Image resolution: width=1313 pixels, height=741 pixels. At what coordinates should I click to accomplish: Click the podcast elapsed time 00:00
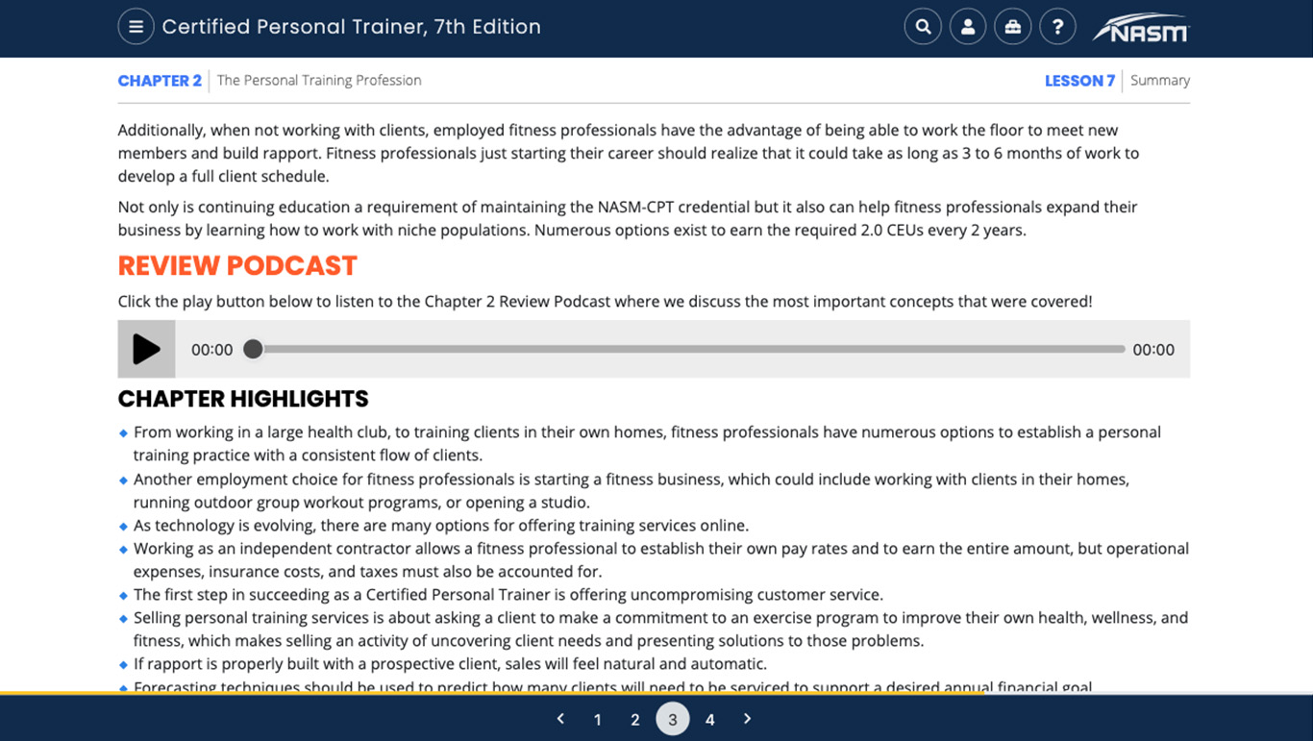(211, 350)
